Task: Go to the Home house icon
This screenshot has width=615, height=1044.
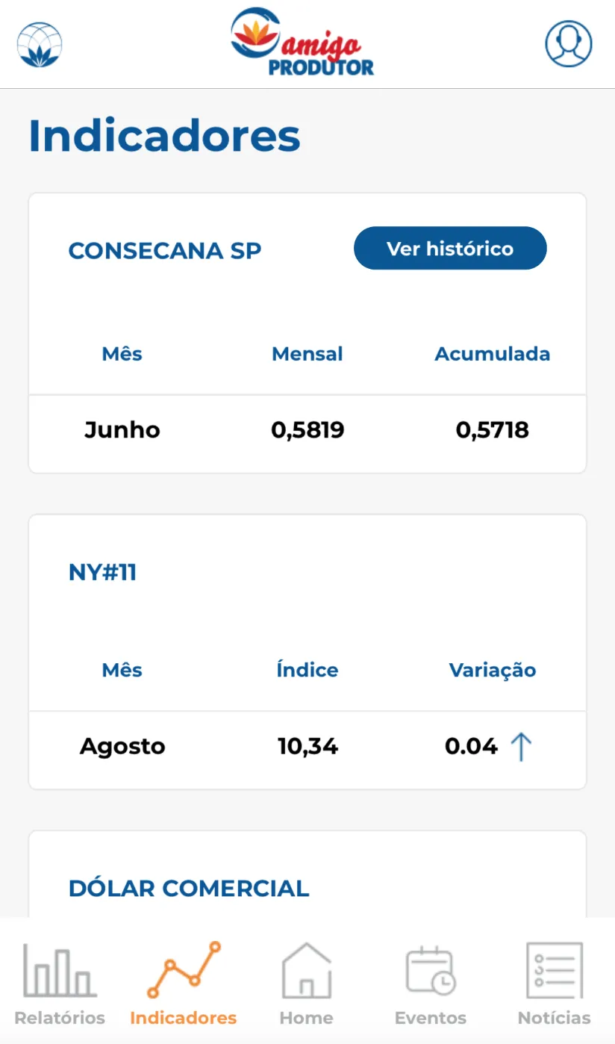Action: [x=306, y=970]
